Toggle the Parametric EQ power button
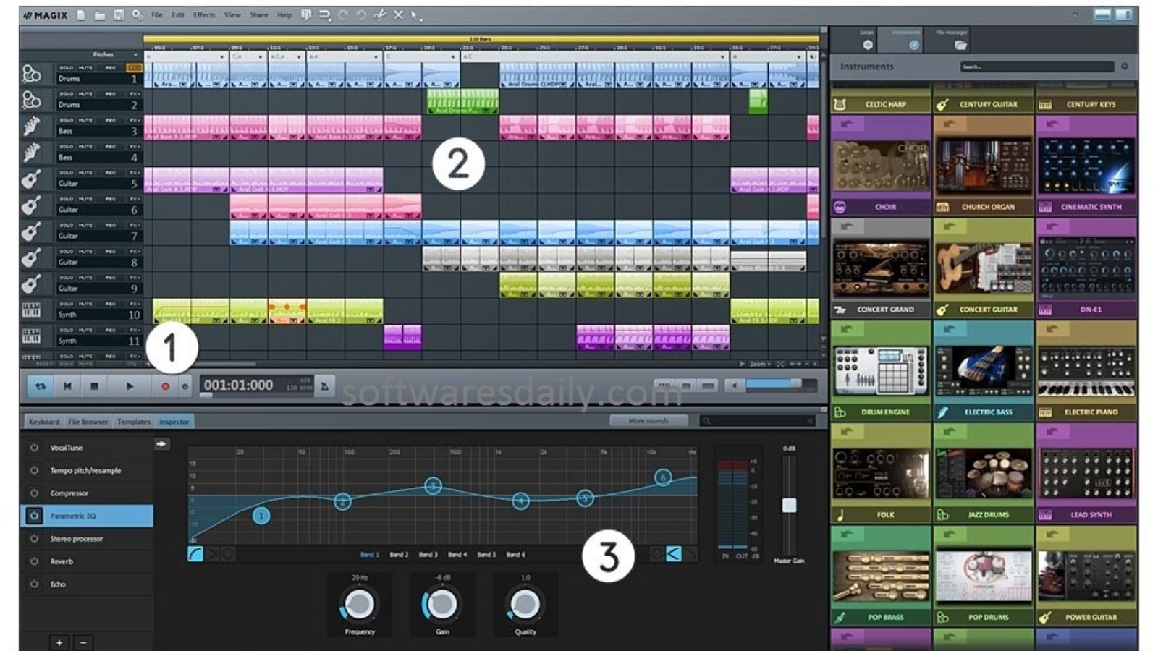The height and width of the screenshot is (651, 1158). pyautogui.click(x=34, y=516)
